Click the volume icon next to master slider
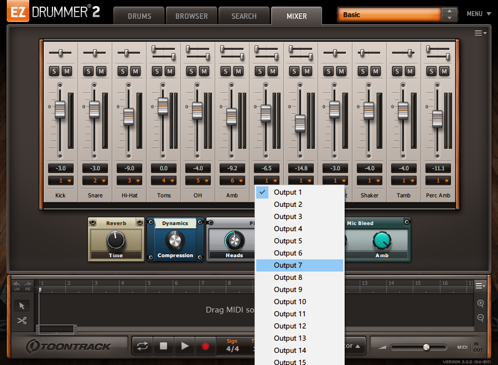This screenshot has width=498, height=365. pos(382,347)
